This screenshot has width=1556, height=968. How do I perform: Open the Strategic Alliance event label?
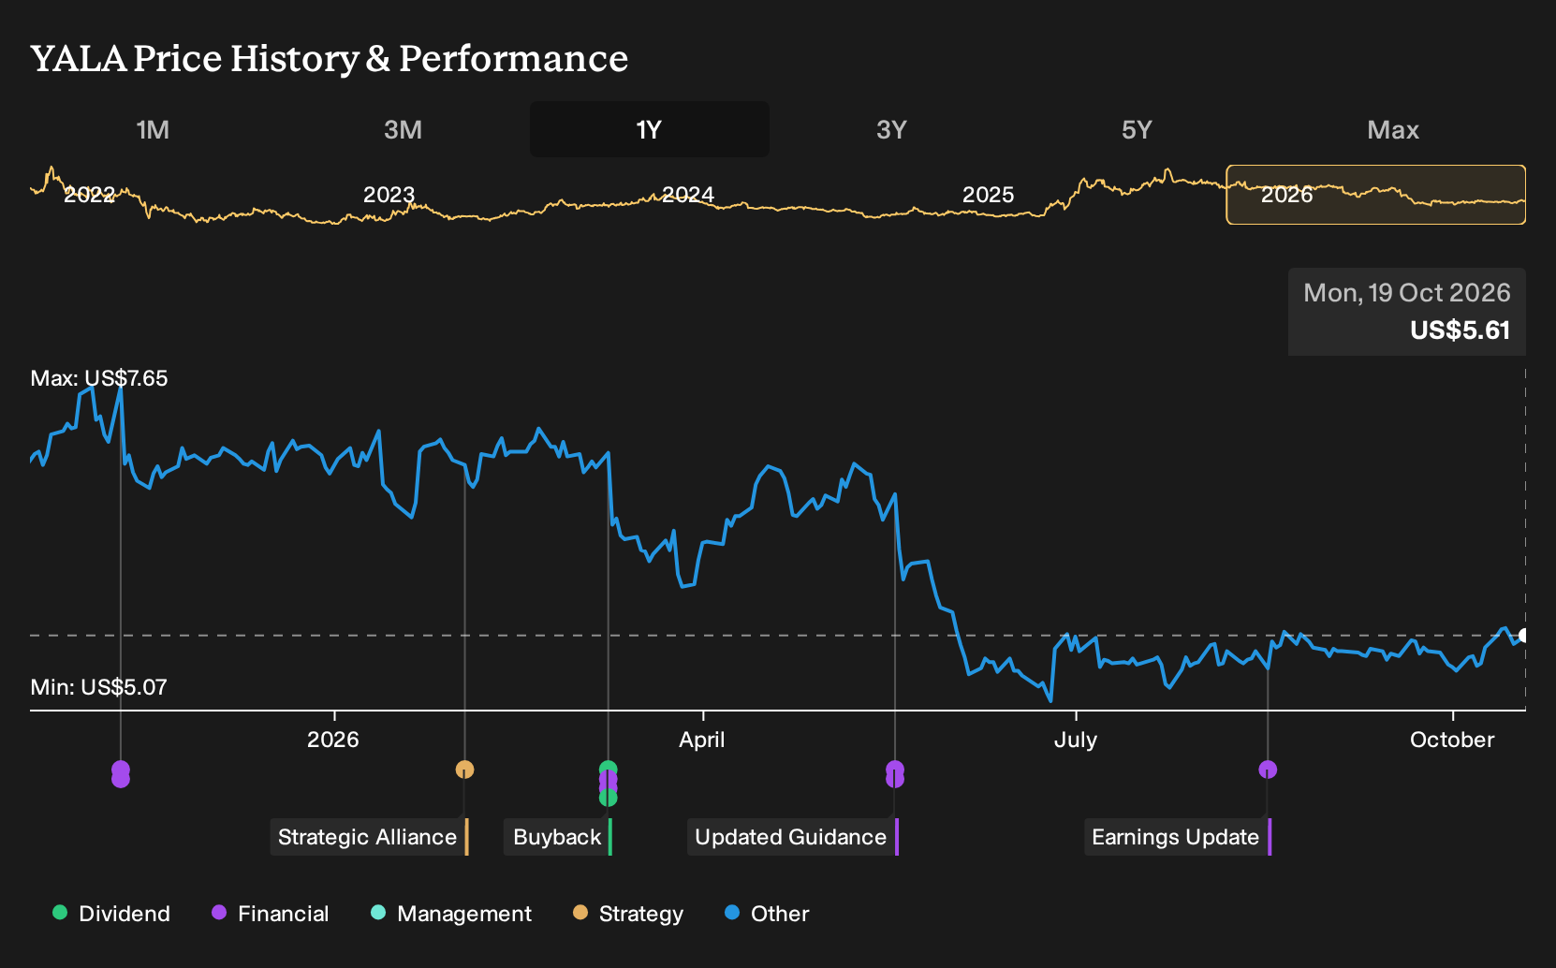click(x=369, y=837)
